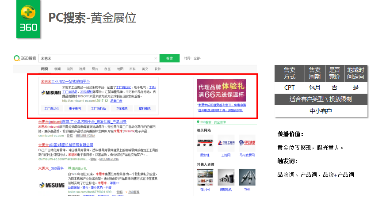386x217 pixels.
Task: Click the 品牌广告 link in the ad
Action: pyautogui.click(x=116, y=101)
